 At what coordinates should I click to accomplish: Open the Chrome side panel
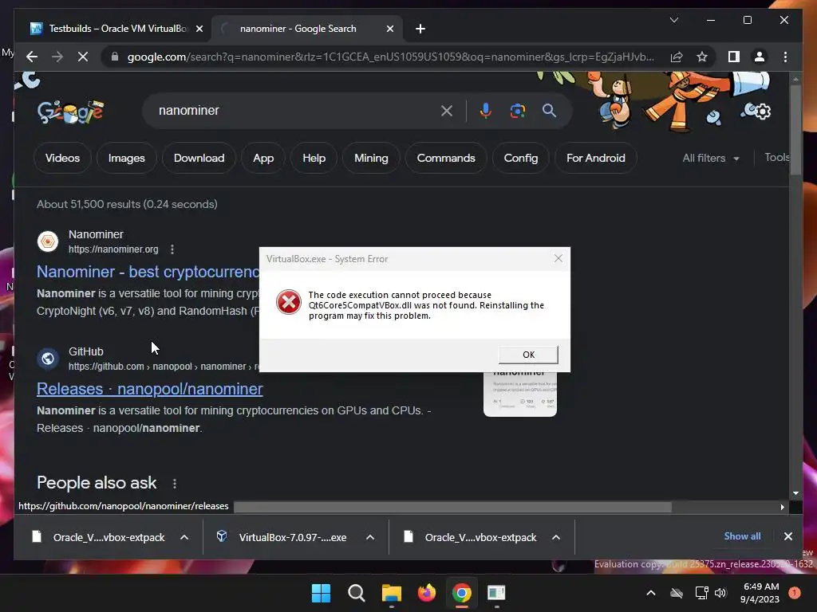point(734,57)
